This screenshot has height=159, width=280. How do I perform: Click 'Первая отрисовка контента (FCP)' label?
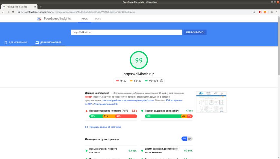pyautogui.click(x=109, y=111)
